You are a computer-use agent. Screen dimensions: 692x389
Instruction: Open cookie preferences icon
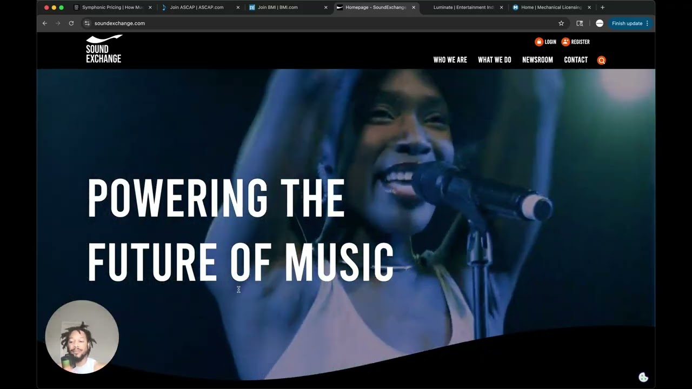click(643, 377)
